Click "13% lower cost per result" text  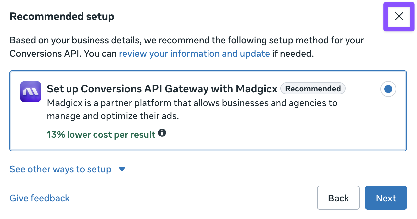coord(101,134)
